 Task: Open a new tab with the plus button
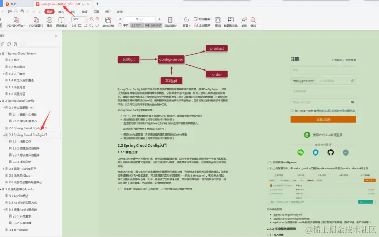pyautogui.click(x=97, y=4)
